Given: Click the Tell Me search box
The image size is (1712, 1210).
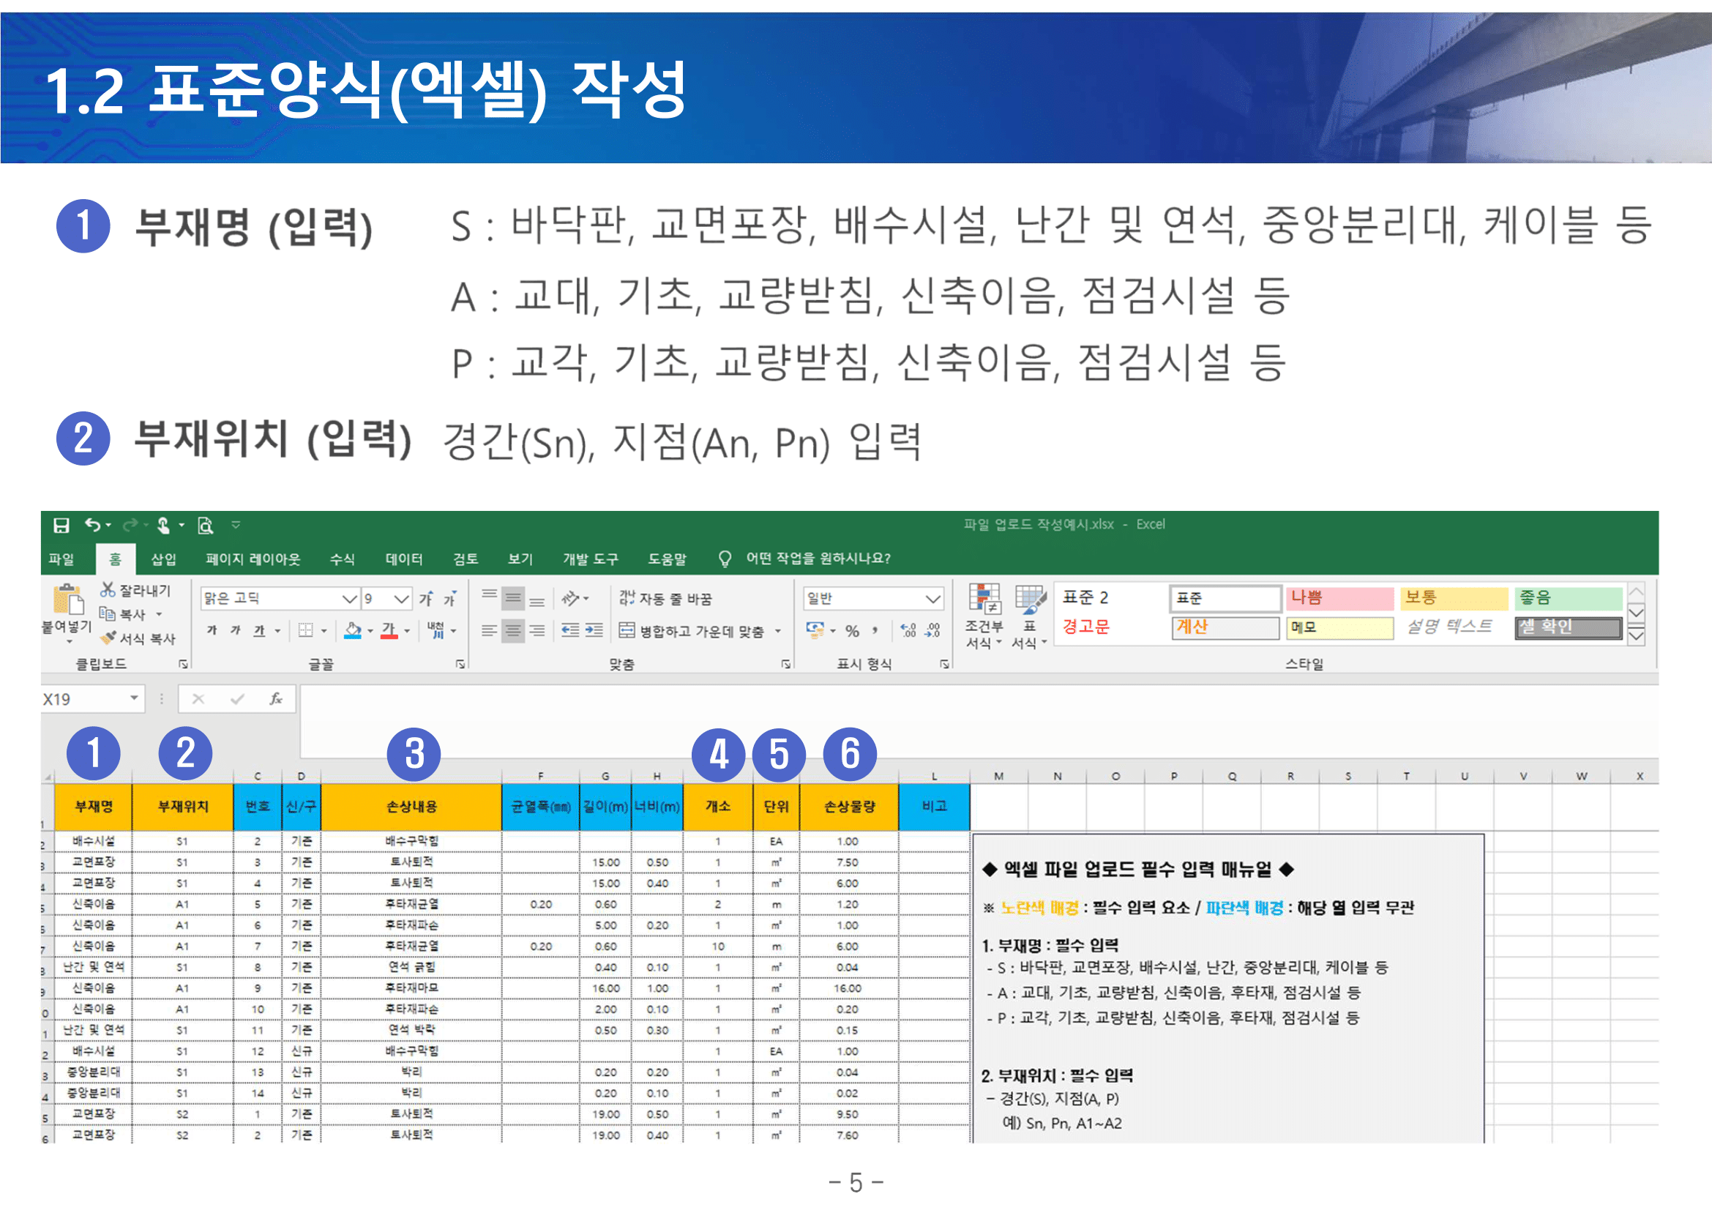Looking at the screenshot, I should click(818, 559).
